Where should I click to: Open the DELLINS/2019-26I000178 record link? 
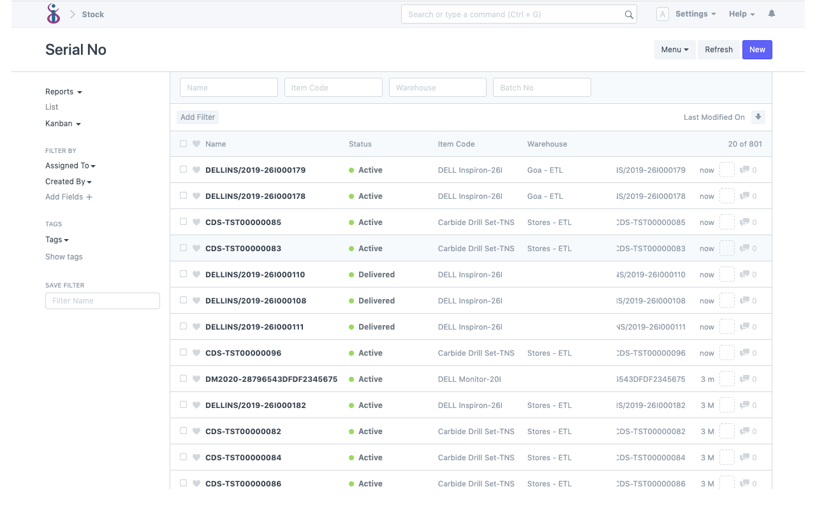click(x=255, y=196)
